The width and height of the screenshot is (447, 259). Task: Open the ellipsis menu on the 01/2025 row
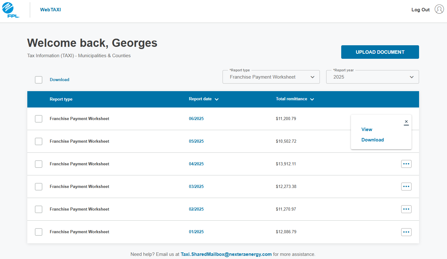coord(406,232)
